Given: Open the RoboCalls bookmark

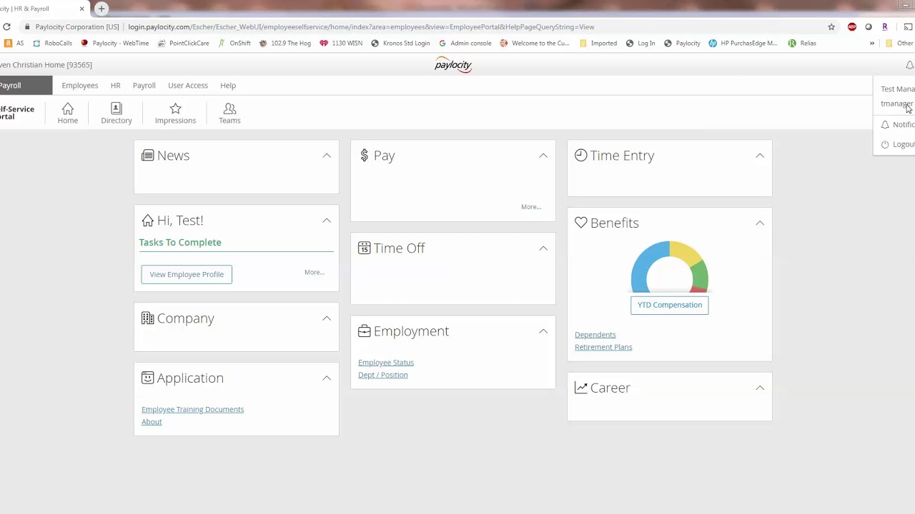Looking at the screenshot, I should 52,43.
